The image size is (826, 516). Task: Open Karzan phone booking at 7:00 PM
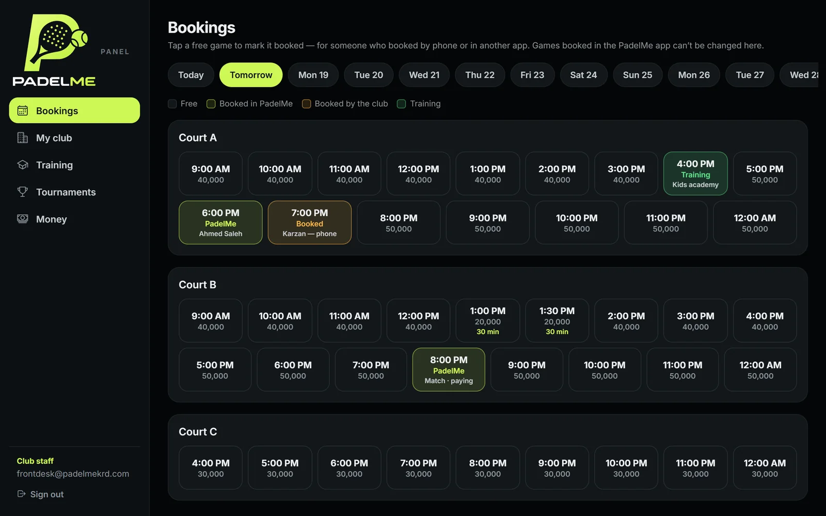(310, 222)
